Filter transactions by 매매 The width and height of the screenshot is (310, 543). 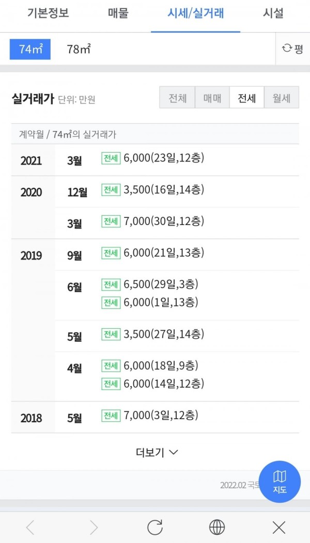point(212,99)
